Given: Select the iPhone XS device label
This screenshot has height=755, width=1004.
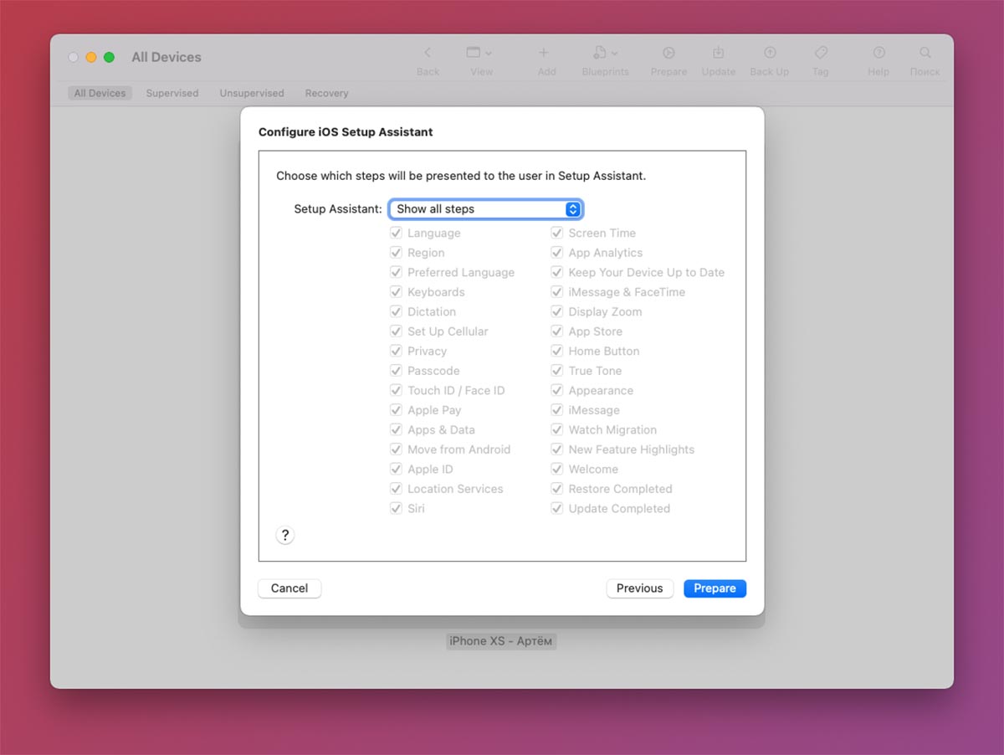Looking at the screenshot, I should [500, 641].
